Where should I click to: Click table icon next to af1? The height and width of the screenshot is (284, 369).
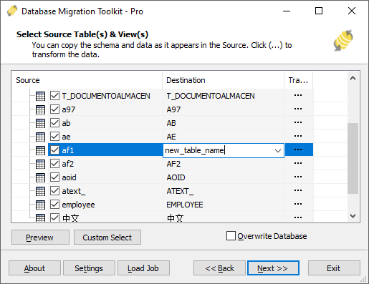point(40,150)
